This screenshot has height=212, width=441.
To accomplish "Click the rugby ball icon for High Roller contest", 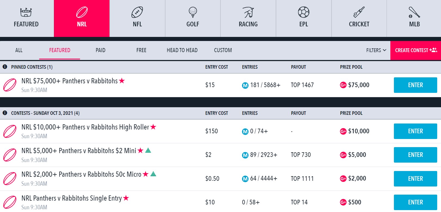I will click(x=10, y=131).
